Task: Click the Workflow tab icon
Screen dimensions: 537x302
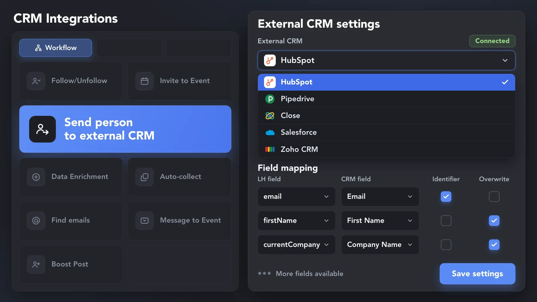Action: [x=38, y=48]
